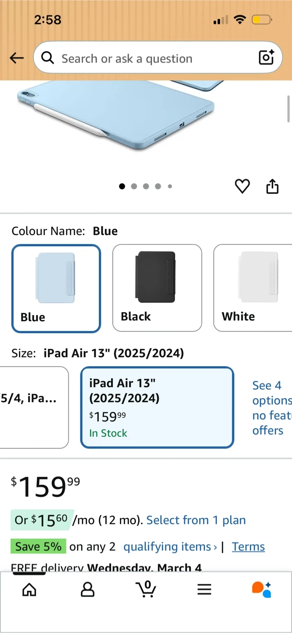Tap the search or ask field
The image size is (292, 633).
point(149,58)
